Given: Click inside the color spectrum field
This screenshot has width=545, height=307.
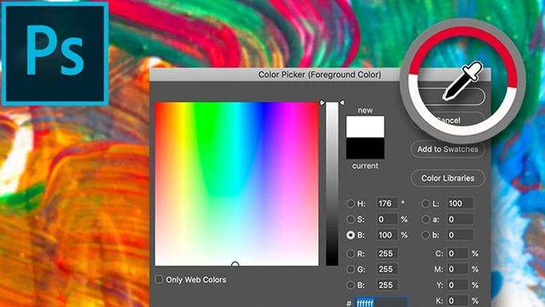Looking at the screenshot, I should coord(237,184).
